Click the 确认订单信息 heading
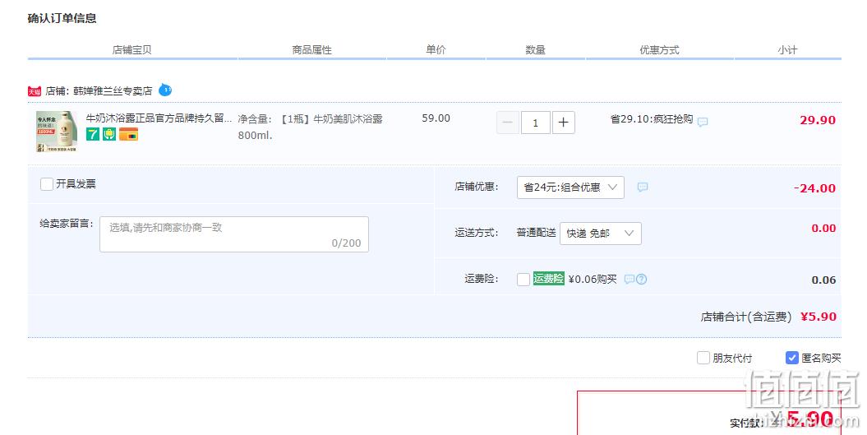Screen dimensions: 867x435 (x=62, y=18)
